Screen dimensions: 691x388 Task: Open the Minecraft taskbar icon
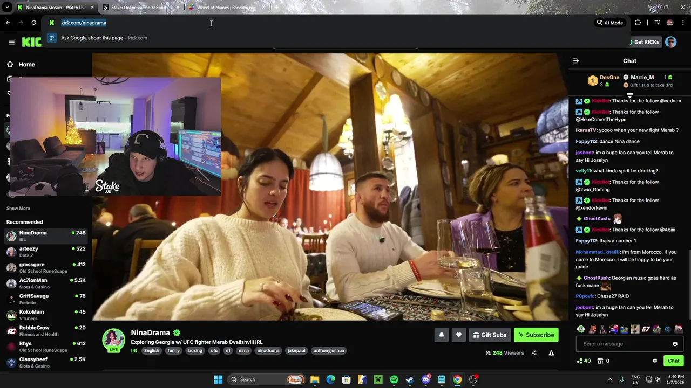pyautogui.click(x=378, y=379)
